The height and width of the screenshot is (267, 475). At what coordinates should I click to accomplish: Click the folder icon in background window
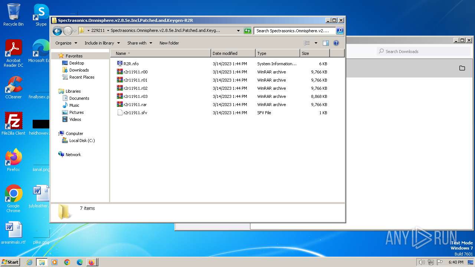tap(462, 68)
